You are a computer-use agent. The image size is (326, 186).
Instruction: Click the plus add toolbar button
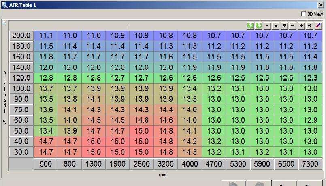pos(301,26)
